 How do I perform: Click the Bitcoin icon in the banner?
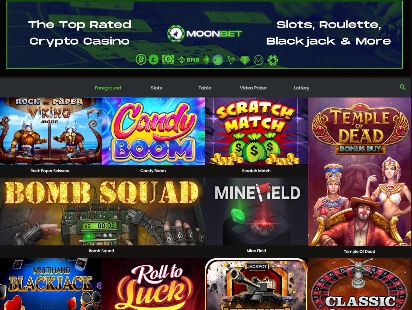pos(141,59)
